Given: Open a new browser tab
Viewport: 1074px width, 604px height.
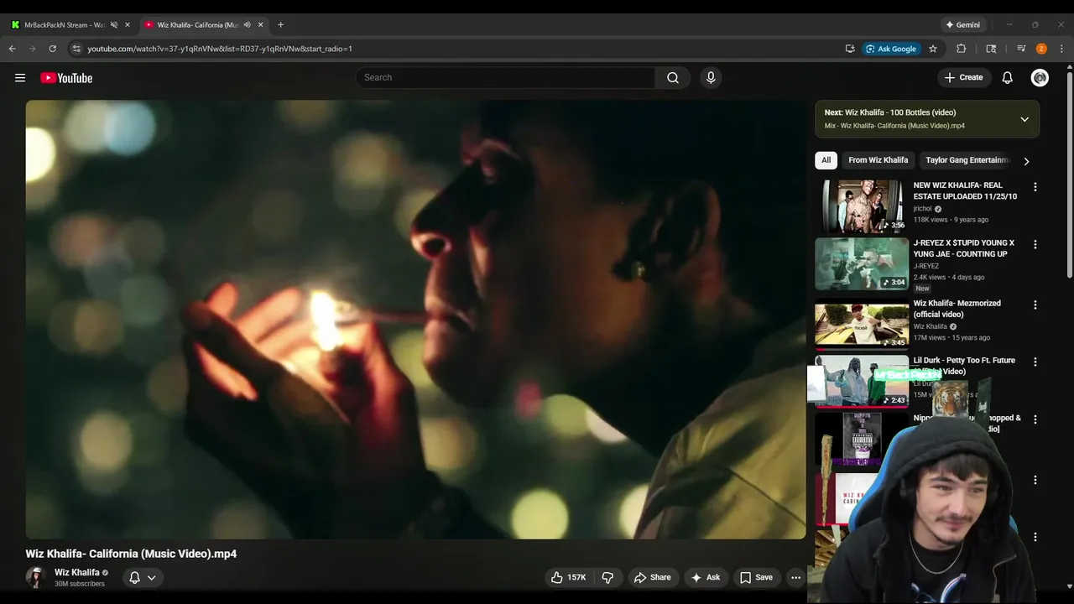Looking at the screenshot, I should [x=280, y=24].
